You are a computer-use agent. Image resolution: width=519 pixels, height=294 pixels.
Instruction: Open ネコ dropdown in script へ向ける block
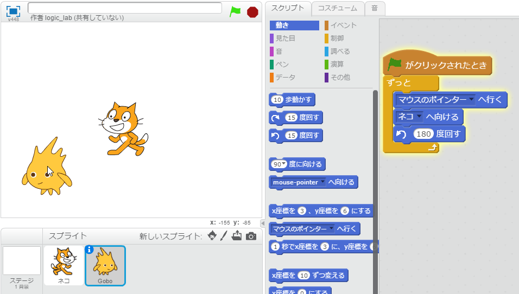tap(419, 116)
